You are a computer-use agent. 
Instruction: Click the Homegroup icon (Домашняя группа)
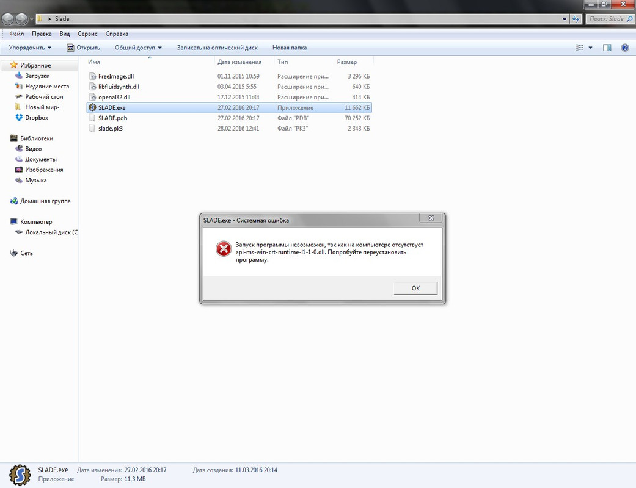click(14, 201)
